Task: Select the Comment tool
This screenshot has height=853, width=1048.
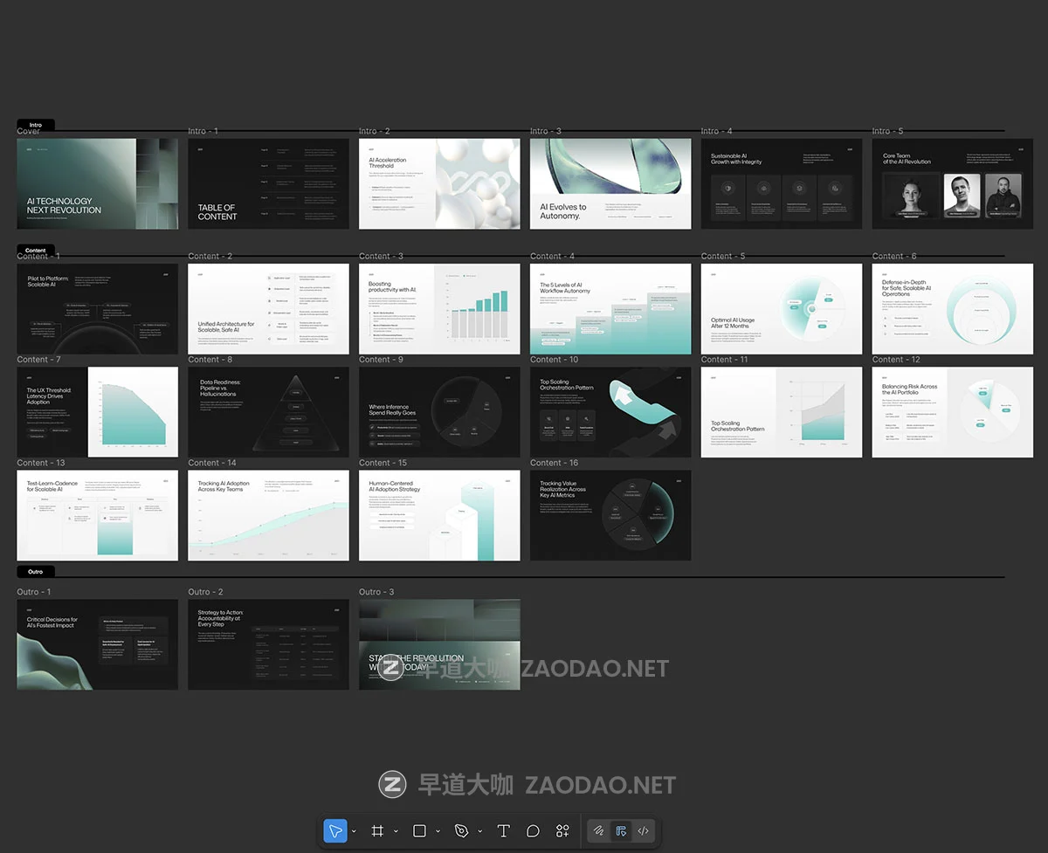Action: point(533,831)
